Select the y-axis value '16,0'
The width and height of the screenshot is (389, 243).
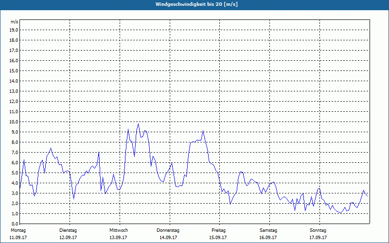pos(14,60)
